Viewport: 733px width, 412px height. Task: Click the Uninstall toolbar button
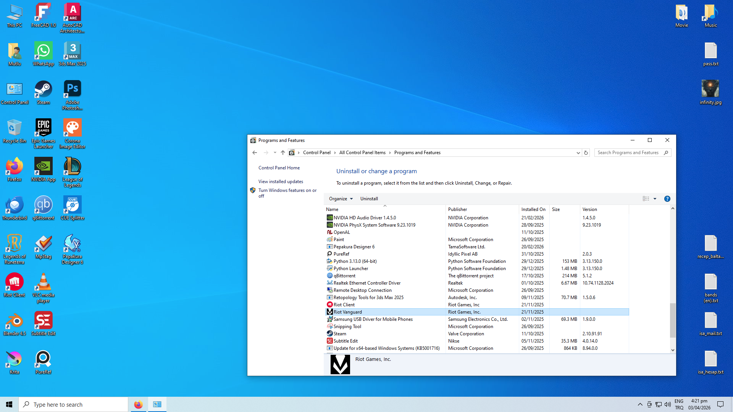369,199
